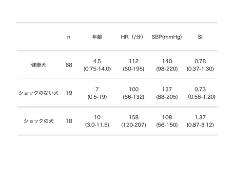Click the sample size value 18
234x175 pixels.
pos(69,121)
